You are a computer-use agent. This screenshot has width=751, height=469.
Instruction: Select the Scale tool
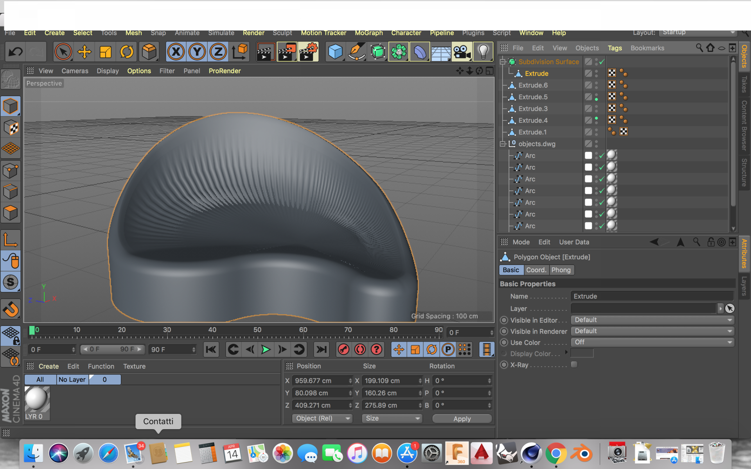click(106, 51)
